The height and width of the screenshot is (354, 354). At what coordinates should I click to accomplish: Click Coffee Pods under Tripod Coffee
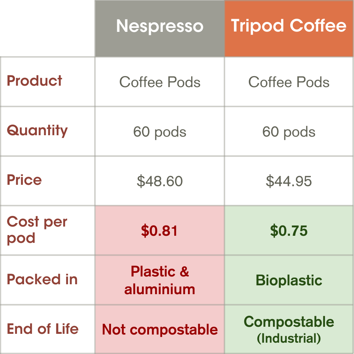point(289,82)
